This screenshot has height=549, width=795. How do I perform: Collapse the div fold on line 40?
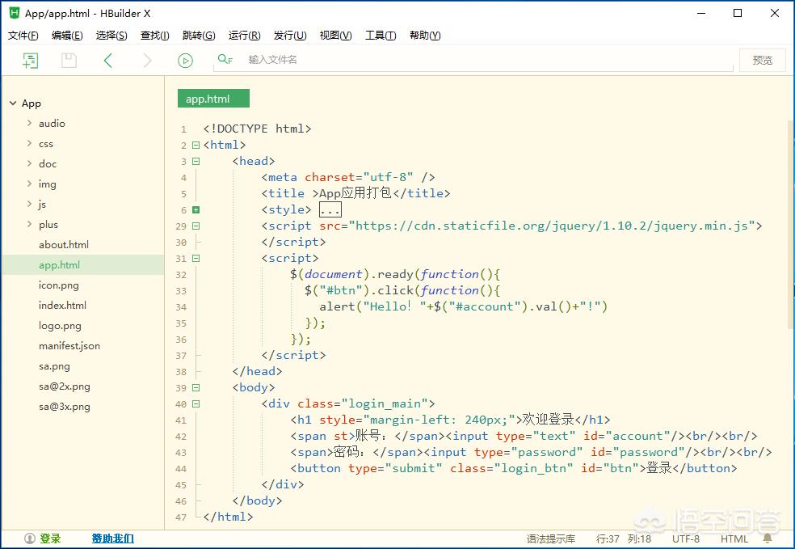pyautogui.click(x=196, y=404)
